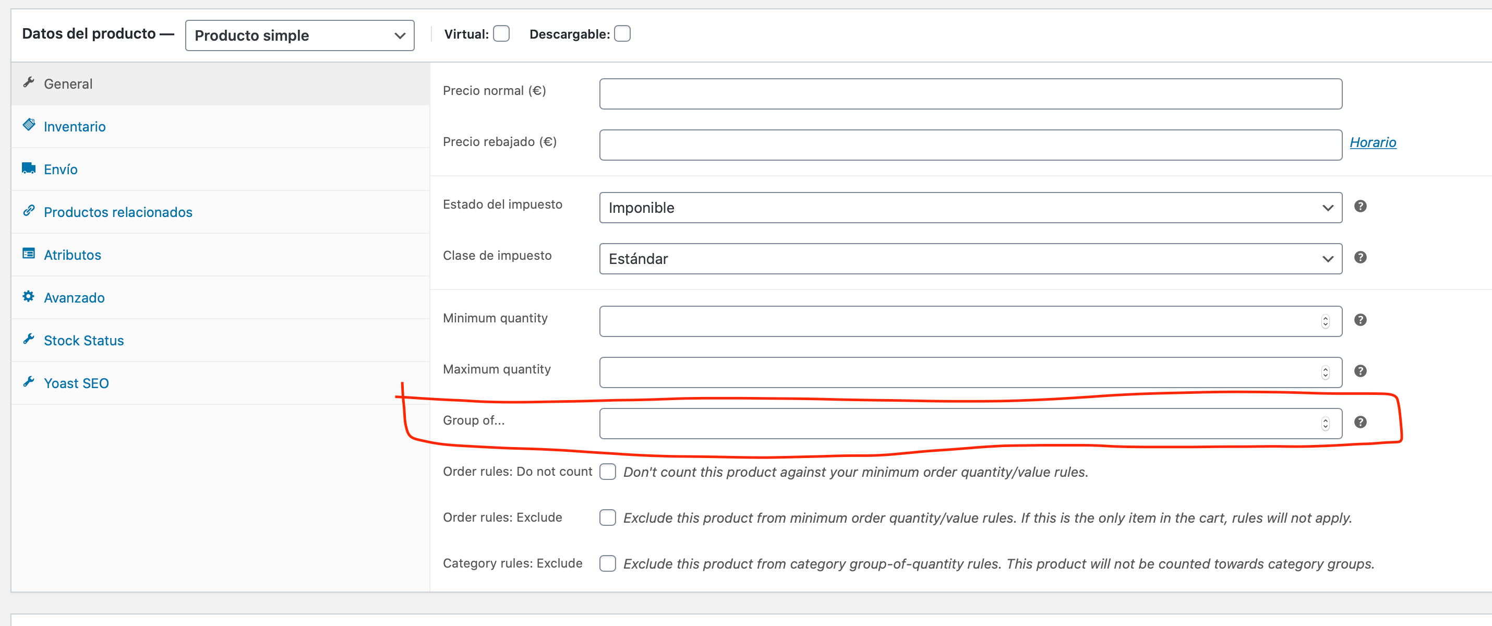Click the Atributos list icon
This screenshot has height=626, width=1492.
pos(28,253)
